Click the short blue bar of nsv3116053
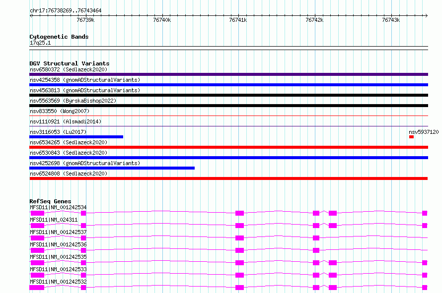Viewport: 442px width, 293px height. point(76,137)
